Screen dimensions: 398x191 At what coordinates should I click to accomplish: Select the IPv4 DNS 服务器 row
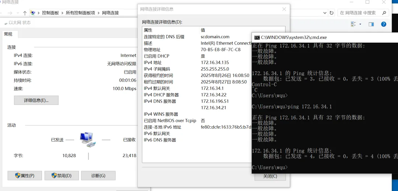(197, 101)
